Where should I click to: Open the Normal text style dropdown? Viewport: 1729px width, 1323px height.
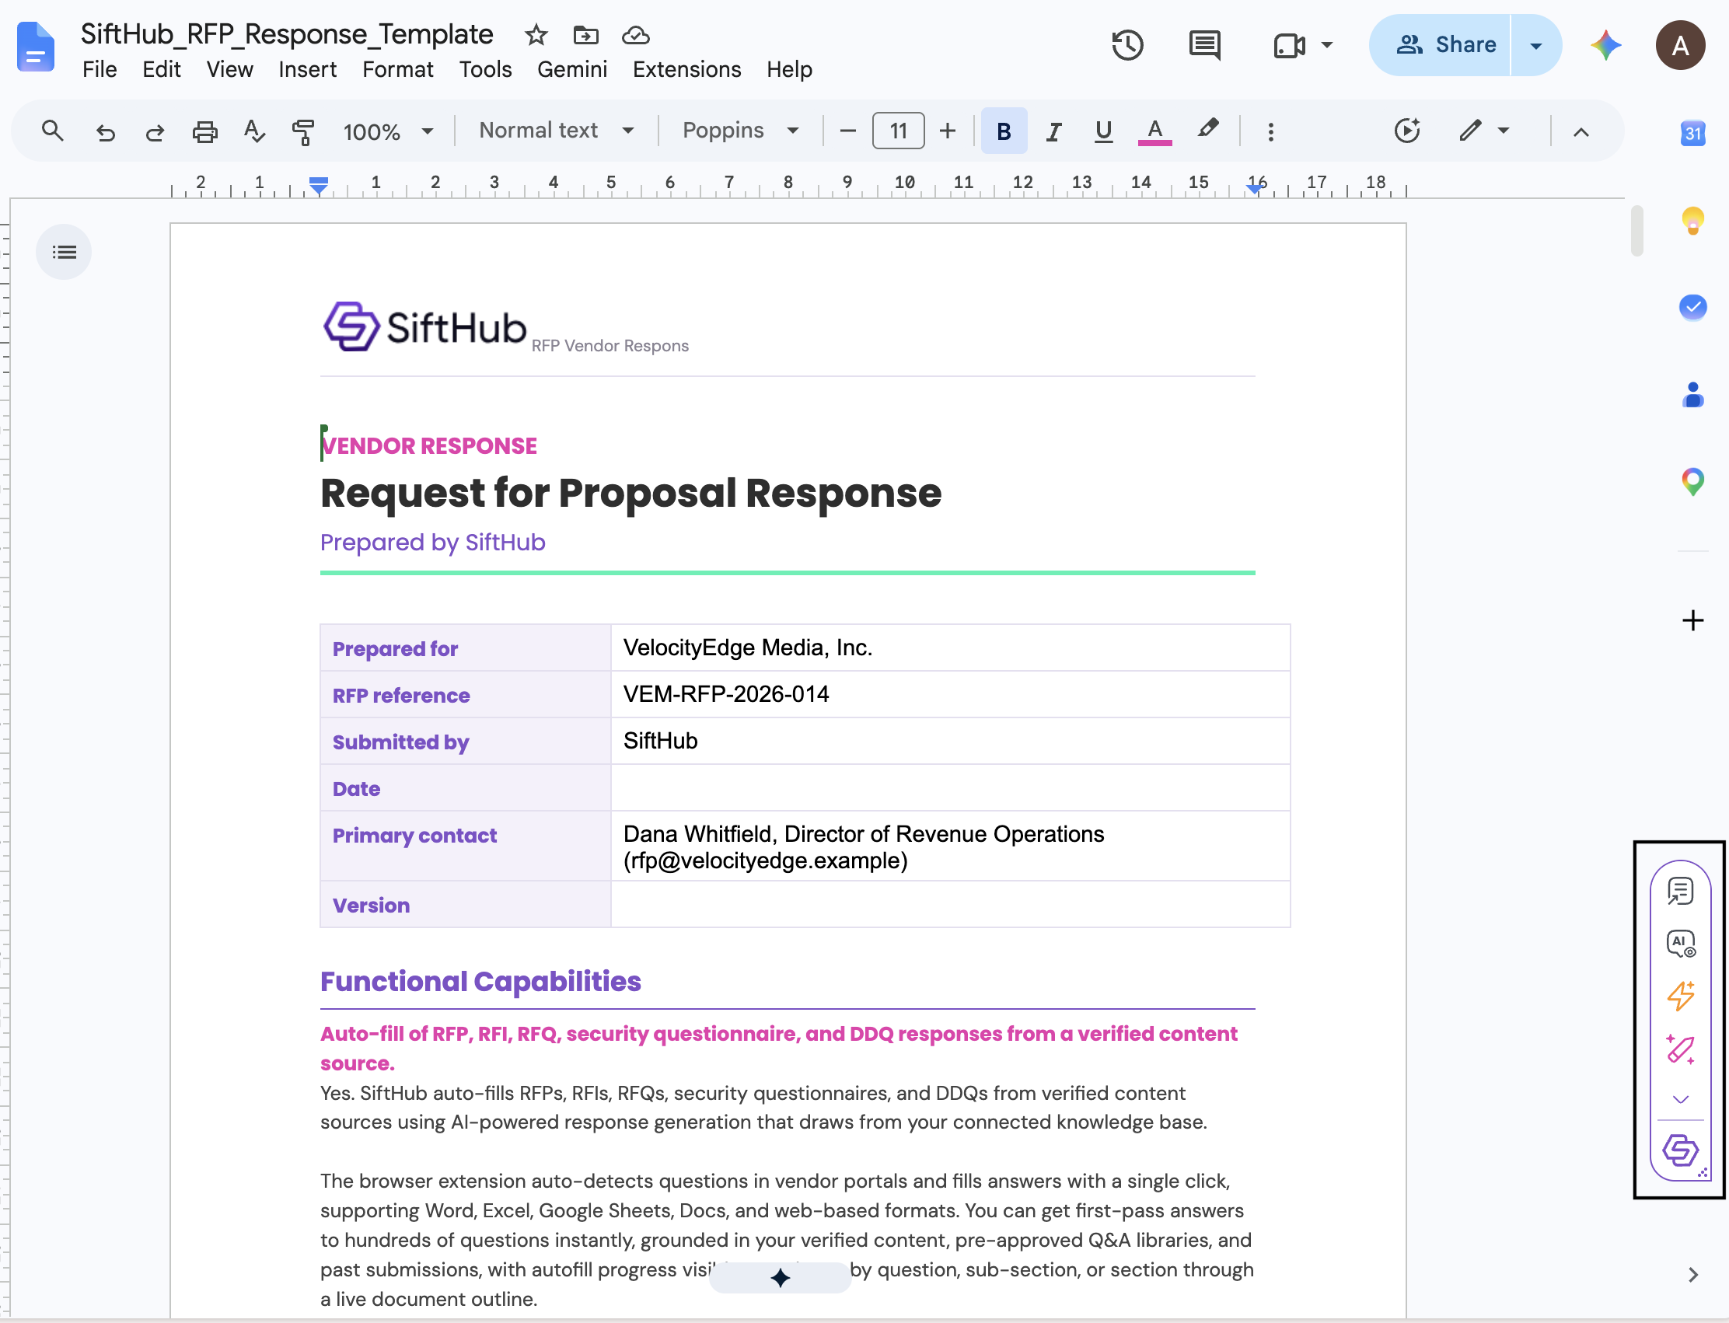556,131
